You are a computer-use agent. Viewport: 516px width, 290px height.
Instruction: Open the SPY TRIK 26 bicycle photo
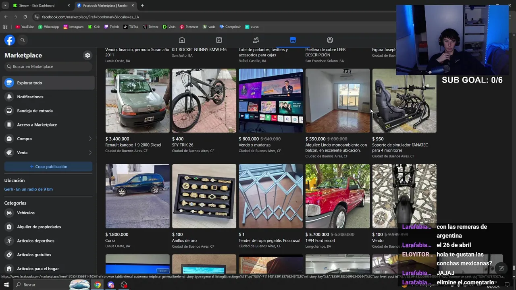pos(204,101)
